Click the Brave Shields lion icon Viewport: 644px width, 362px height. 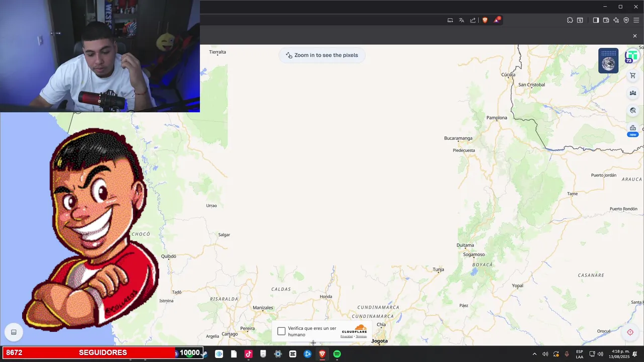pyautogui.click(x=485, y=20)
